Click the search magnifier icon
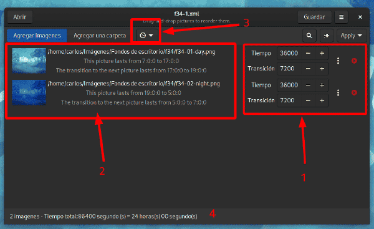This screenshot has height=229, width=374. click(x=309, y=36)
